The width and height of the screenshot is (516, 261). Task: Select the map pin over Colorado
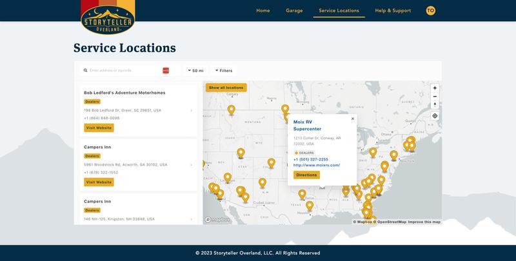(271, 163)
